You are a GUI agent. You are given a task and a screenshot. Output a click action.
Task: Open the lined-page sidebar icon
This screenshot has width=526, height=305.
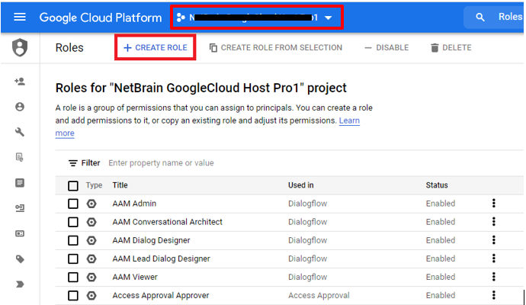point(20,182)
